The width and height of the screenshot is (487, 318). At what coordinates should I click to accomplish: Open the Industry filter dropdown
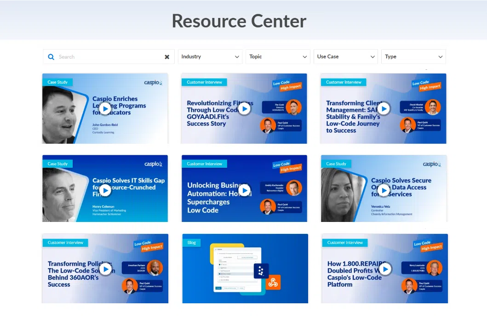[x=210, y=57]
